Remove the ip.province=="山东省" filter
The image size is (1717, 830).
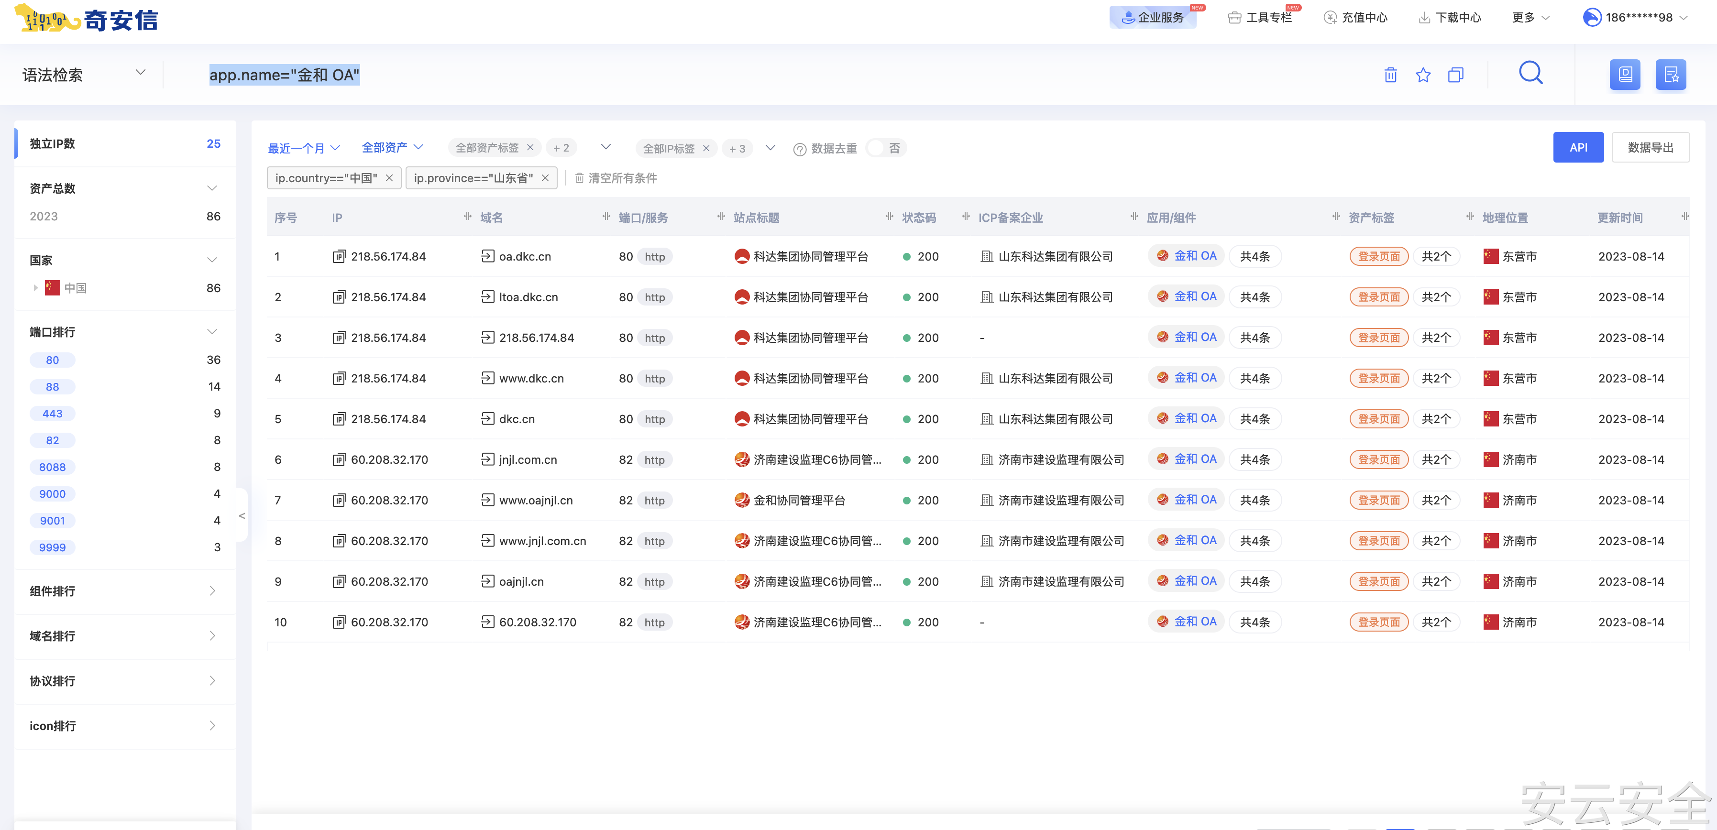click(545, 178)
